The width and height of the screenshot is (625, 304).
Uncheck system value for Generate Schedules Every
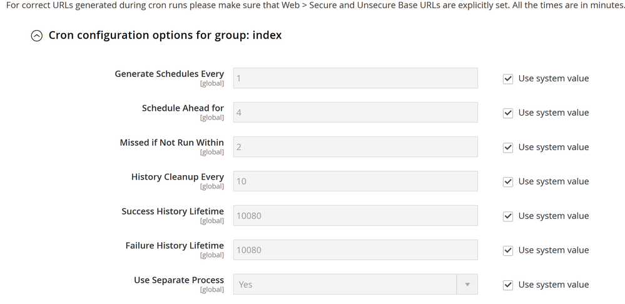click(x=508, y=79)
